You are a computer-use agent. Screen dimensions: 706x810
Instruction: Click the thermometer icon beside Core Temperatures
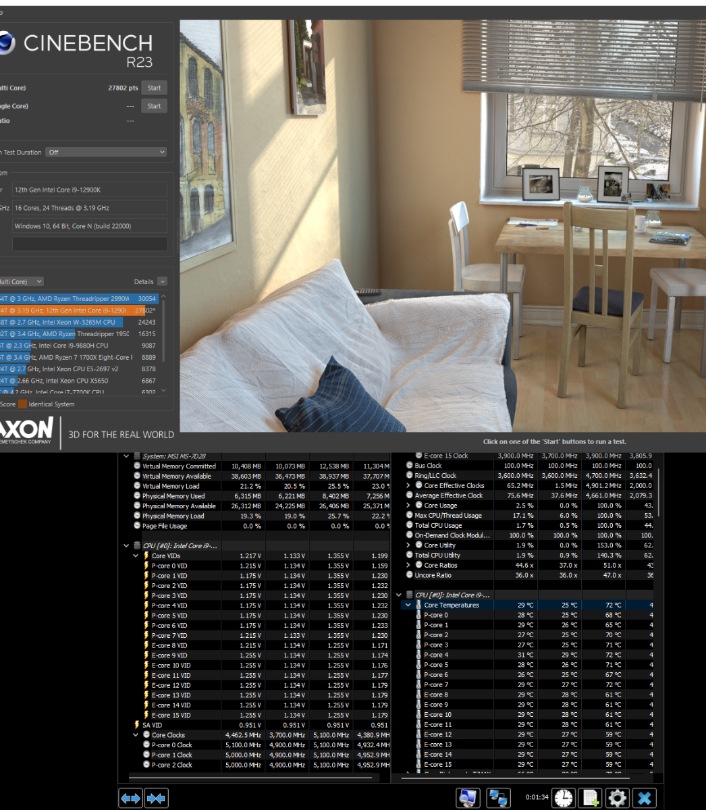[418, 605]
